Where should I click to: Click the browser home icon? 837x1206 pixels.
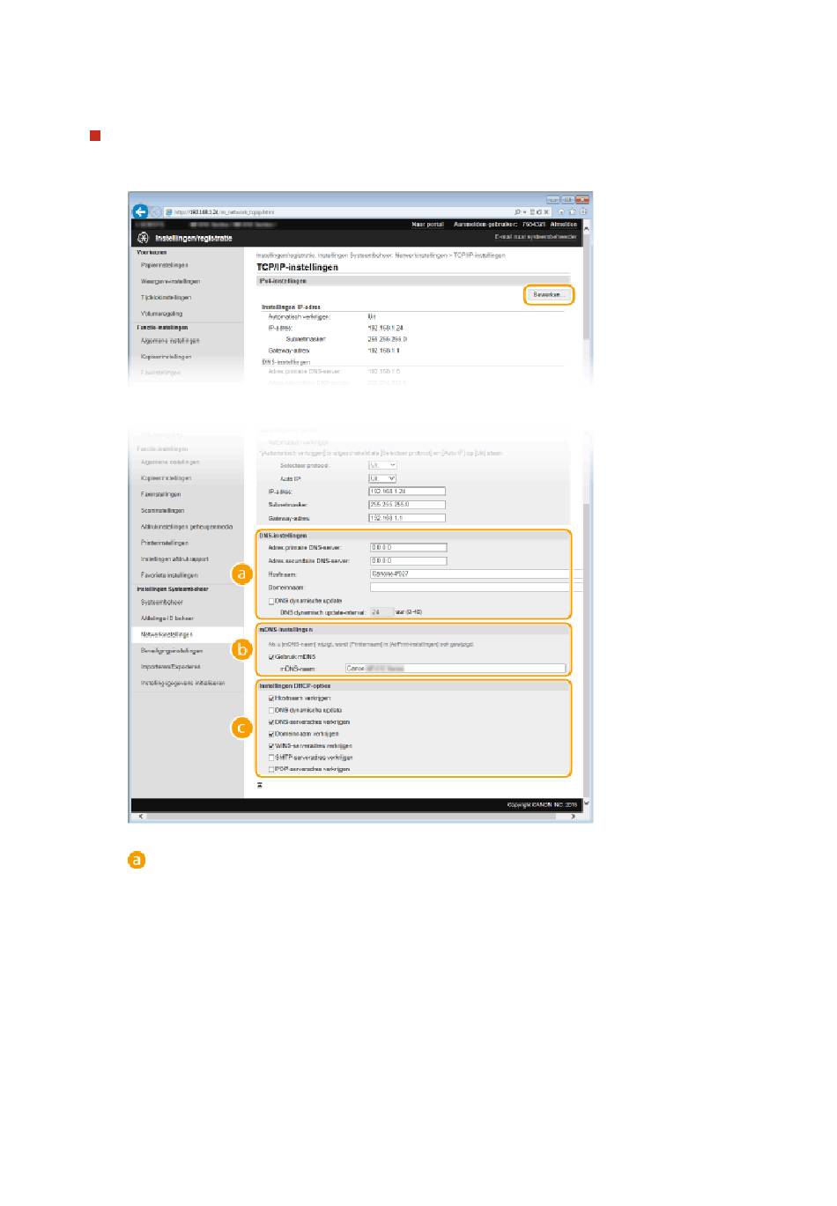562,211
